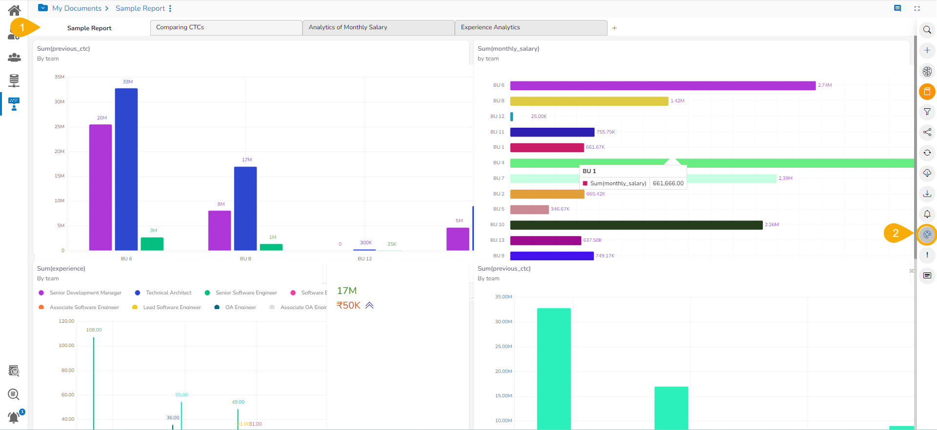Open the search icon in right toolbar
Image resolution: width=937 pixels, height=430 pixels.
927,30
